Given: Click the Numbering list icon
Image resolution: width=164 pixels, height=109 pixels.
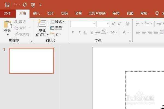Looking at the screenshot, I should click(x=147, y=24).
